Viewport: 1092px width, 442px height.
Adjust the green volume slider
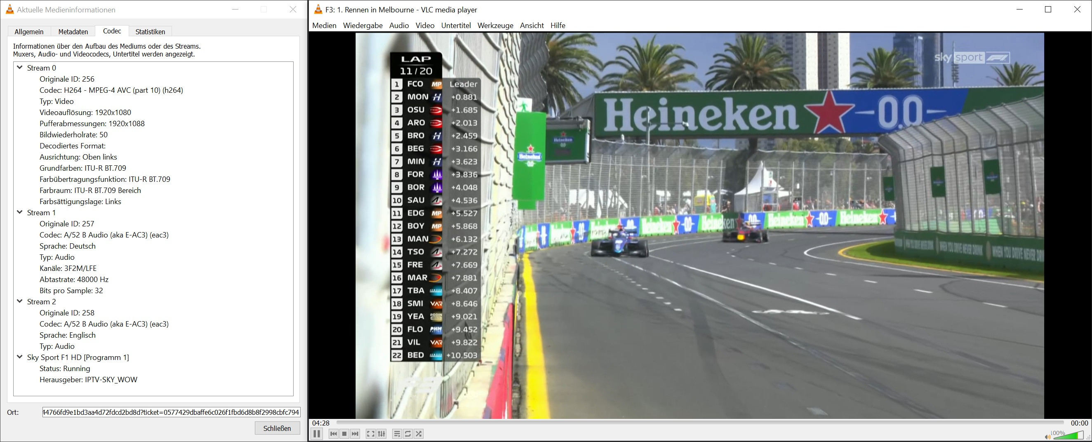click(1068, 435)
